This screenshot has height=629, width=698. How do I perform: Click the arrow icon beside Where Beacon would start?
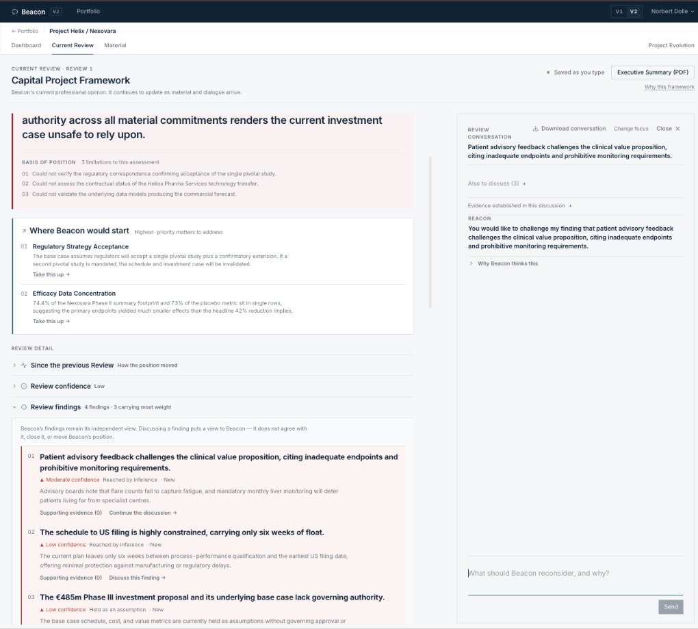click(24, 231)
